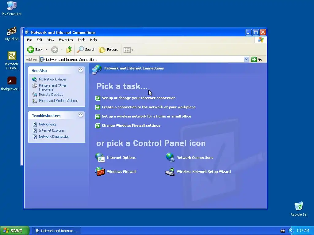Go up one folder level icon
The image size is (314, 235).
point(69,50)
